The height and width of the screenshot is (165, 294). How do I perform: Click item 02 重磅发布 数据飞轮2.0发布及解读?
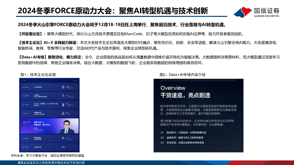tap(182, 137)
